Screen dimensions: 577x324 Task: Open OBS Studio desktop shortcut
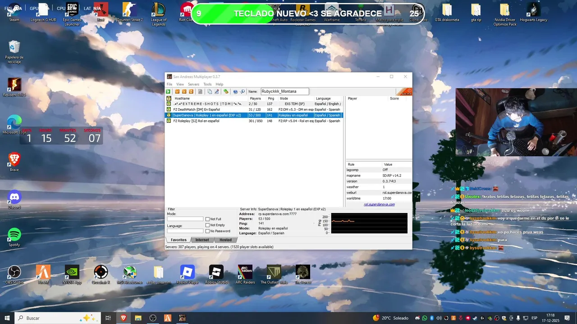14,274
